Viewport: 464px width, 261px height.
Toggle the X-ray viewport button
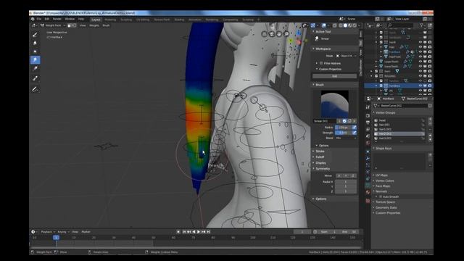(x=334, y=25)
